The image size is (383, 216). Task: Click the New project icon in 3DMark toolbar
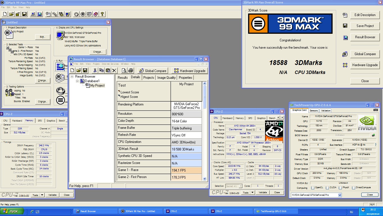click(5, 14)
